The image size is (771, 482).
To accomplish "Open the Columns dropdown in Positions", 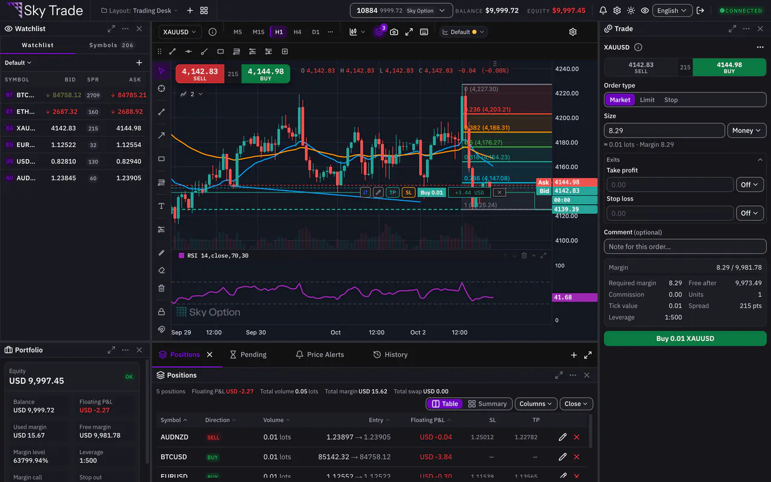I will [x=536, y=404].
